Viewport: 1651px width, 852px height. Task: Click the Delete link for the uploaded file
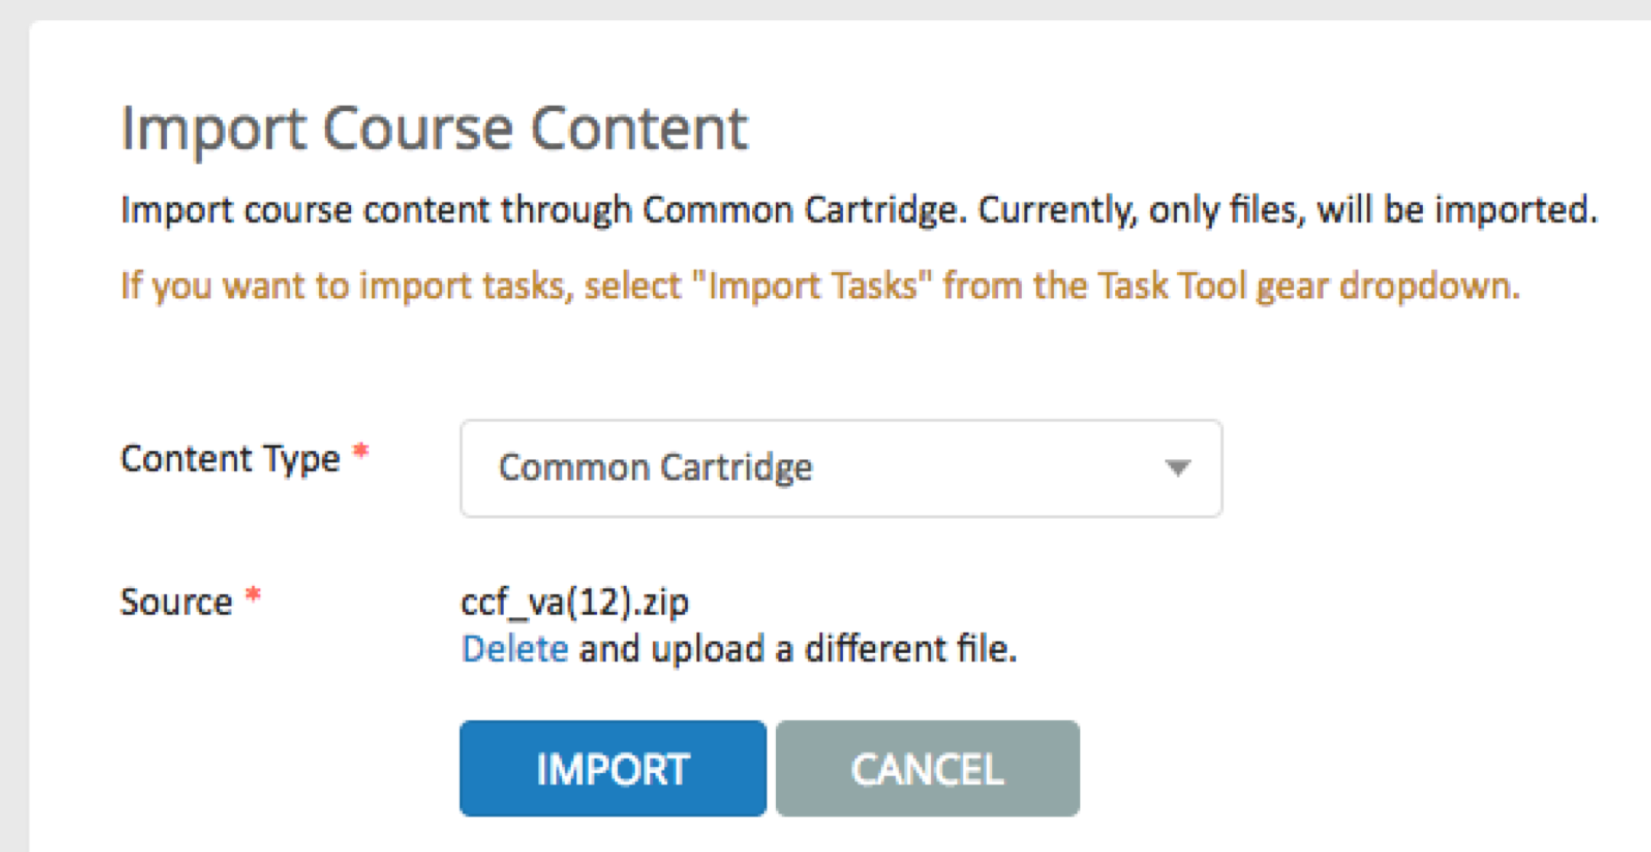514,649
